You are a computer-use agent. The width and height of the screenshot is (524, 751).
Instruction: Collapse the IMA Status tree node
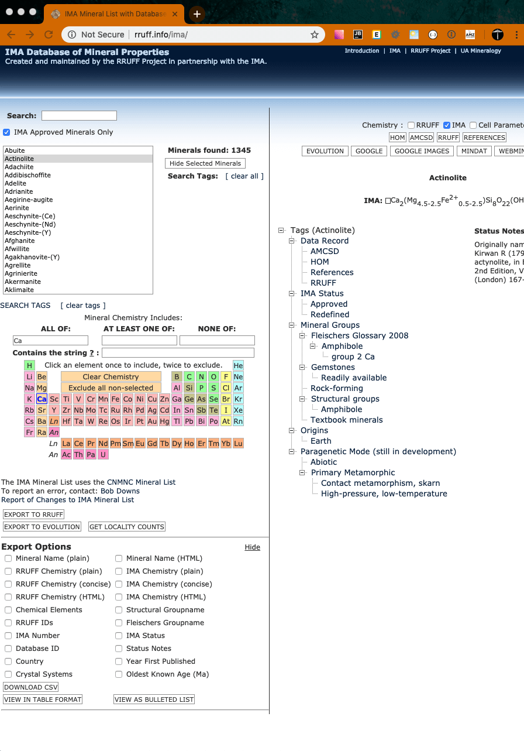coord(292,294)
